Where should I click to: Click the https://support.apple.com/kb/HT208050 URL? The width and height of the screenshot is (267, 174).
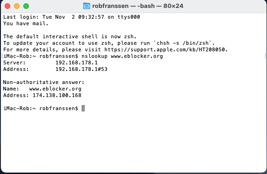point(164,49)
